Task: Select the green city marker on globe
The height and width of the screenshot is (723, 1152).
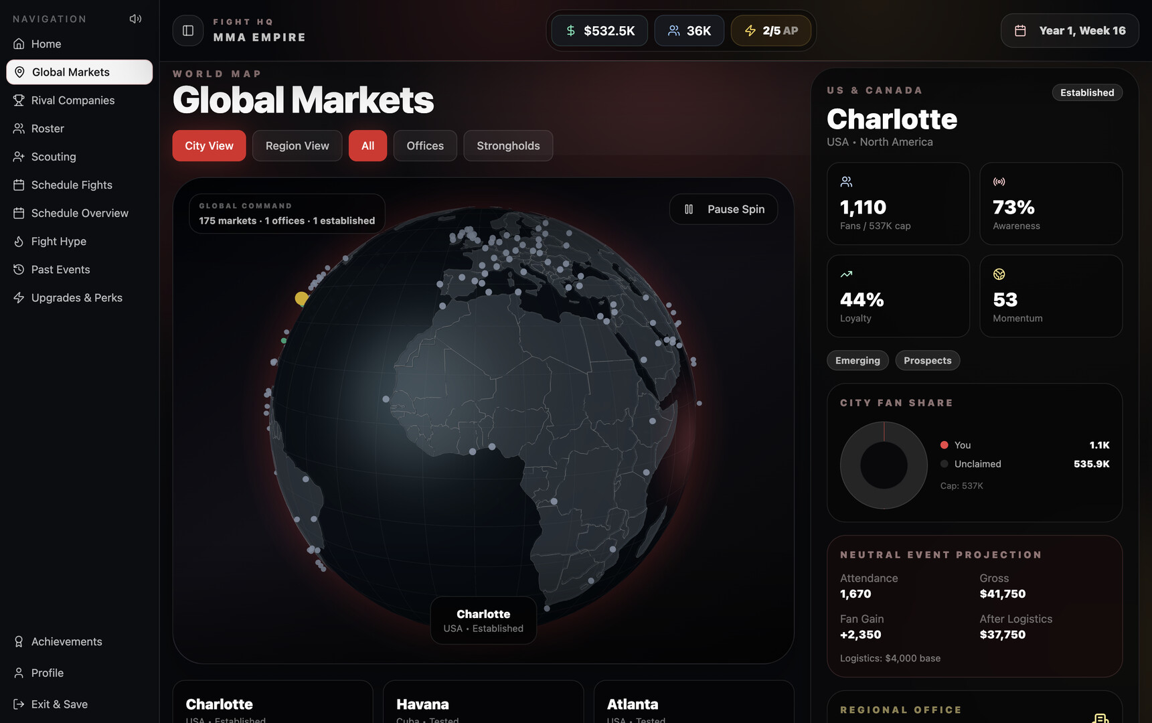Action: coord(284,341)
